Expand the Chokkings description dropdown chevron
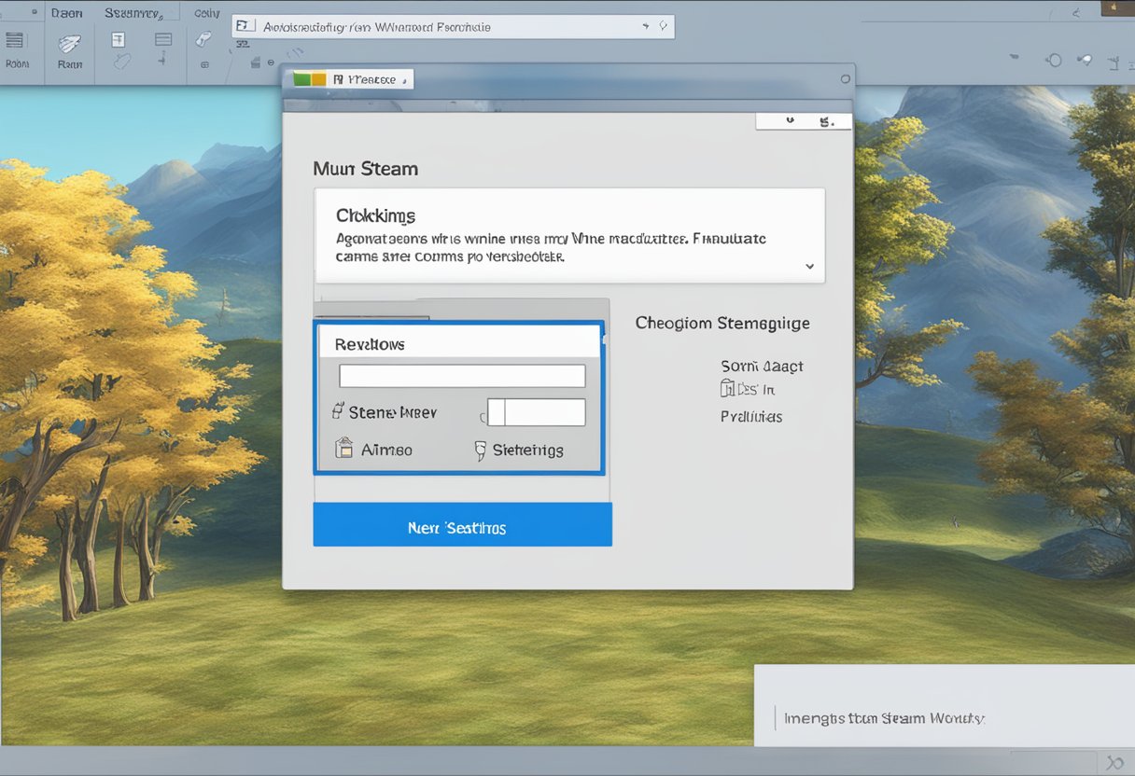The width and height of the screenshot is (1135, 776). click(x=808, y=266)
